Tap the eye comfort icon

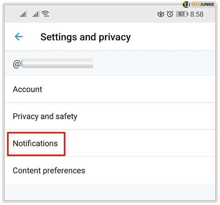tap(161, 14)
